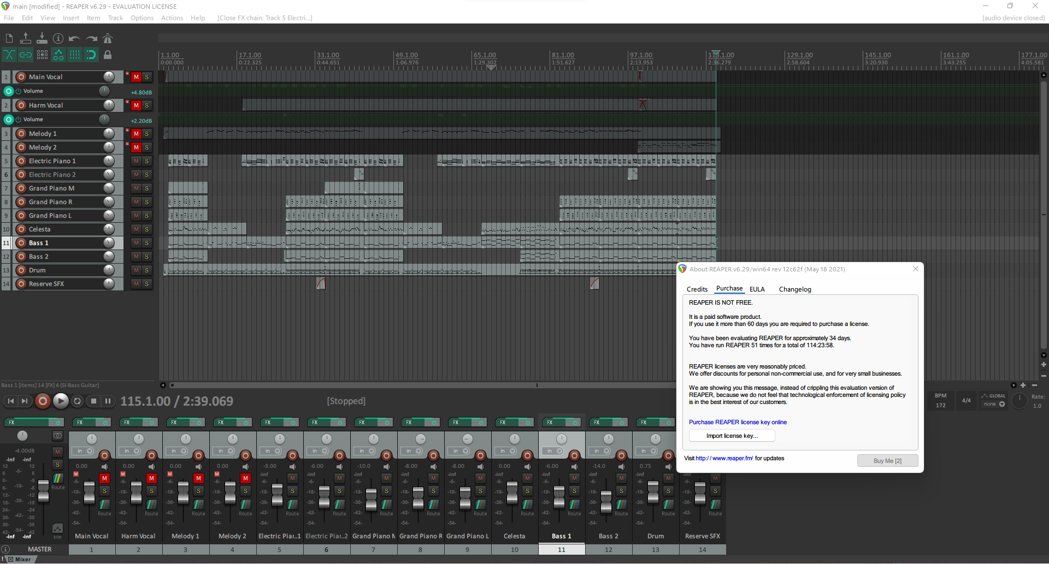This screenshot has height=564, width=1049.
Task: Click the Import license key button
Action: pos(732,436)
